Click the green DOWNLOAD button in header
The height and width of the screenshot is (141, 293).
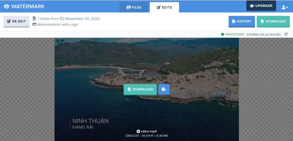(x=273, y=21)
